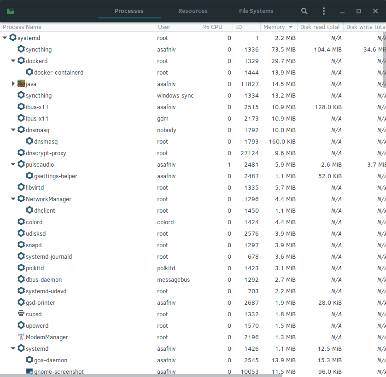
Task: Click the gear icon beside snapd
Action: pyautogui.click(x=21, y=244)
